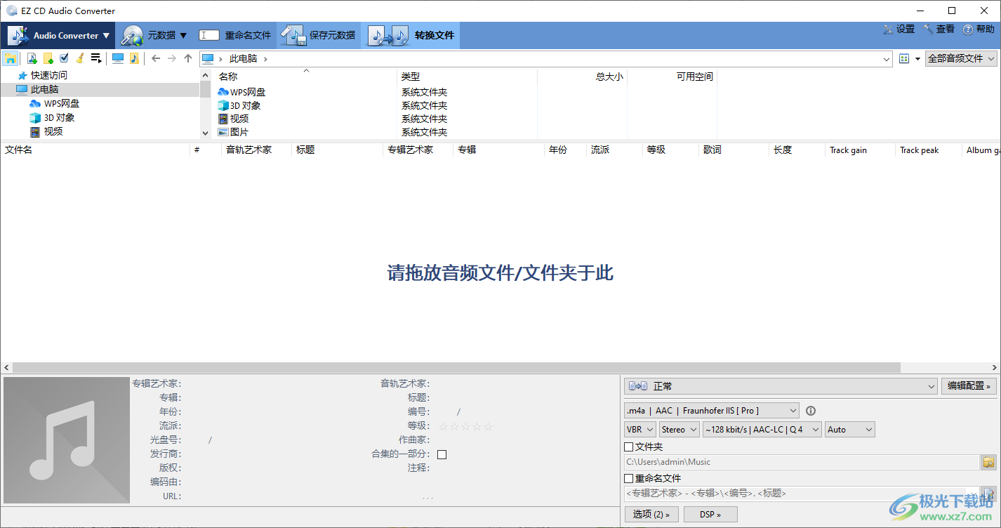Image resolution: width=1001 pixels, height=528 pixels.
Task: Click the broom clear-list icon
Action: click(80, 58)
